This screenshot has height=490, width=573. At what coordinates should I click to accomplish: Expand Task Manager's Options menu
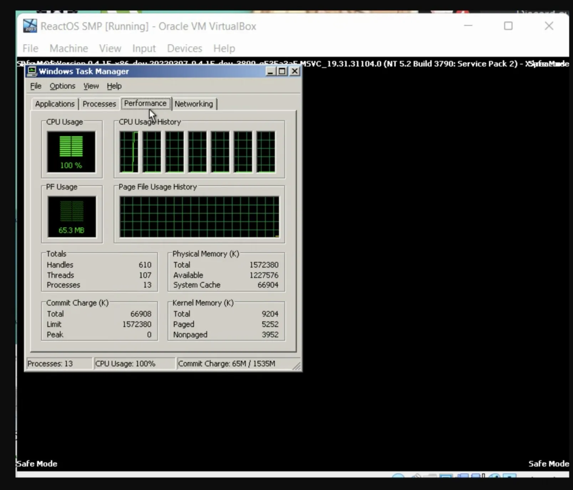pyautogui.click(x=62, y=86)
